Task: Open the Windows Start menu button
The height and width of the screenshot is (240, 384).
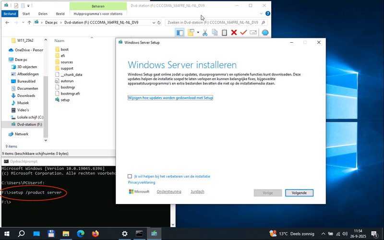Action: (x=7, y=234)
